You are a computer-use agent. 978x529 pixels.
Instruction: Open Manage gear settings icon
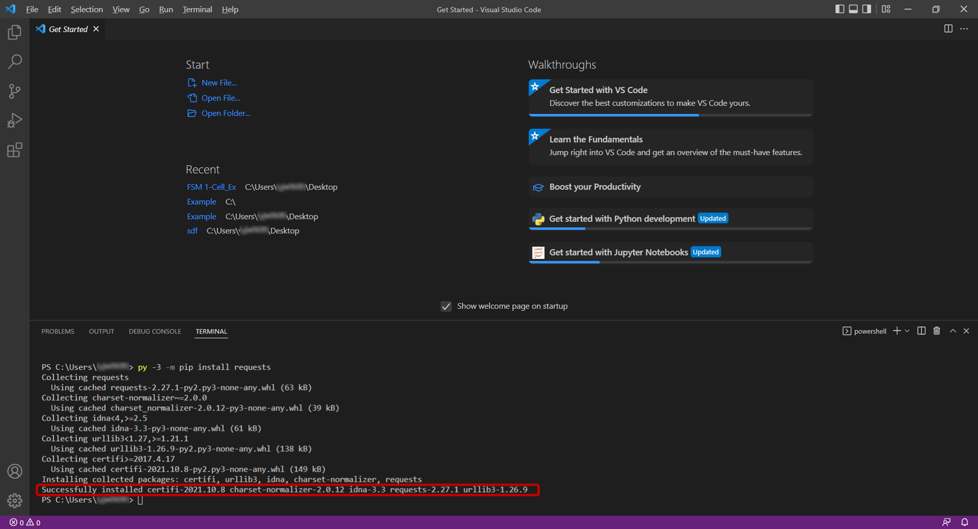(x=15, y=500)
